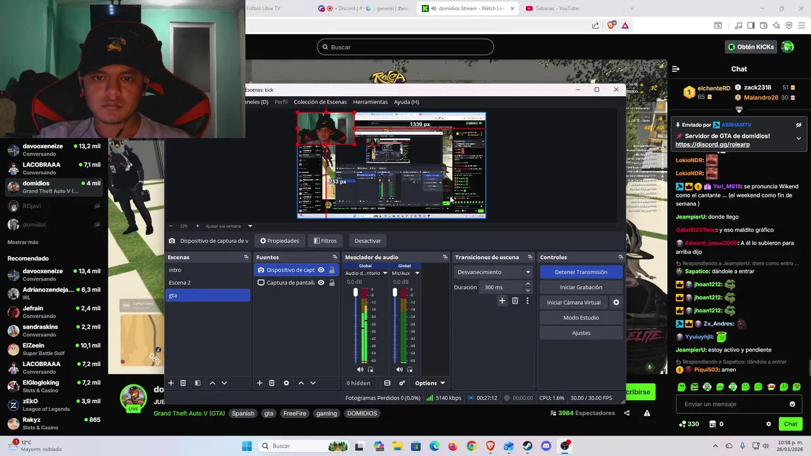811x456 pixels.
Task: Toggle visibility of Captura de pantalla source
Action: tap(321, 282)
